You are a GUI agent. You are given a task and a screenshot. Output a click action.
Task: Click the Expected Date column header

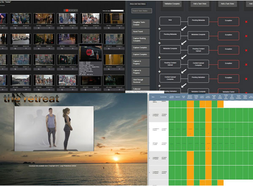tap(163, 97)
